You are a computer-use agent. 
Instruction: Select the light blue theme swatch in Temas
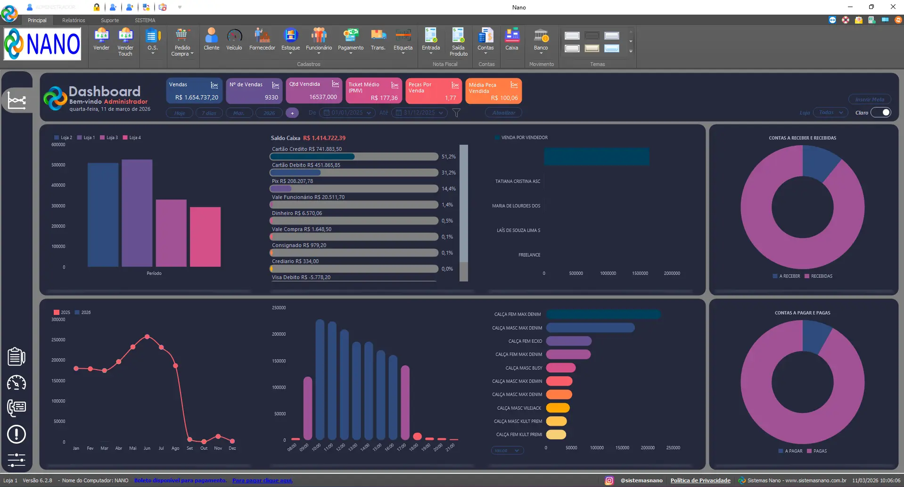[612, 48]
